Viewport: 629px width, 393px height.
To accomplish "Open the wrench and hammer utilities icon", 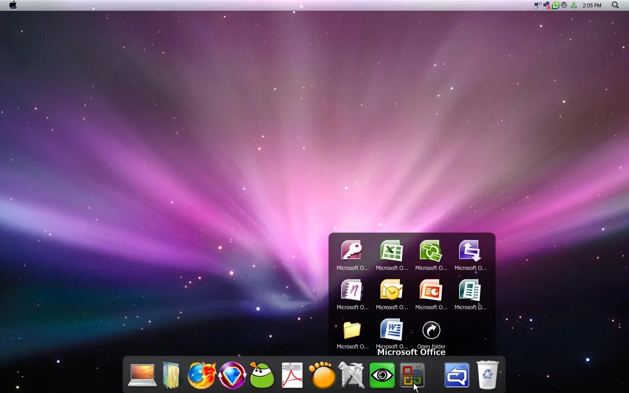I will point(352,375).
